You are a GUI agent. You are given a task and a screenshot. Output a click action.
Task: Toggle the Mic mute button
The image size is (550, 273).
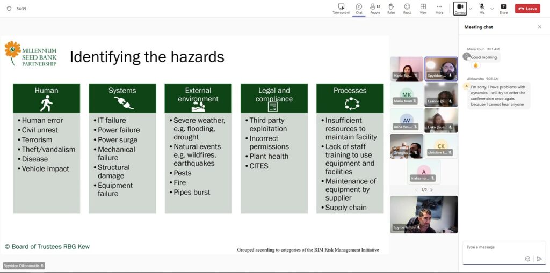[x=482, y=8]
